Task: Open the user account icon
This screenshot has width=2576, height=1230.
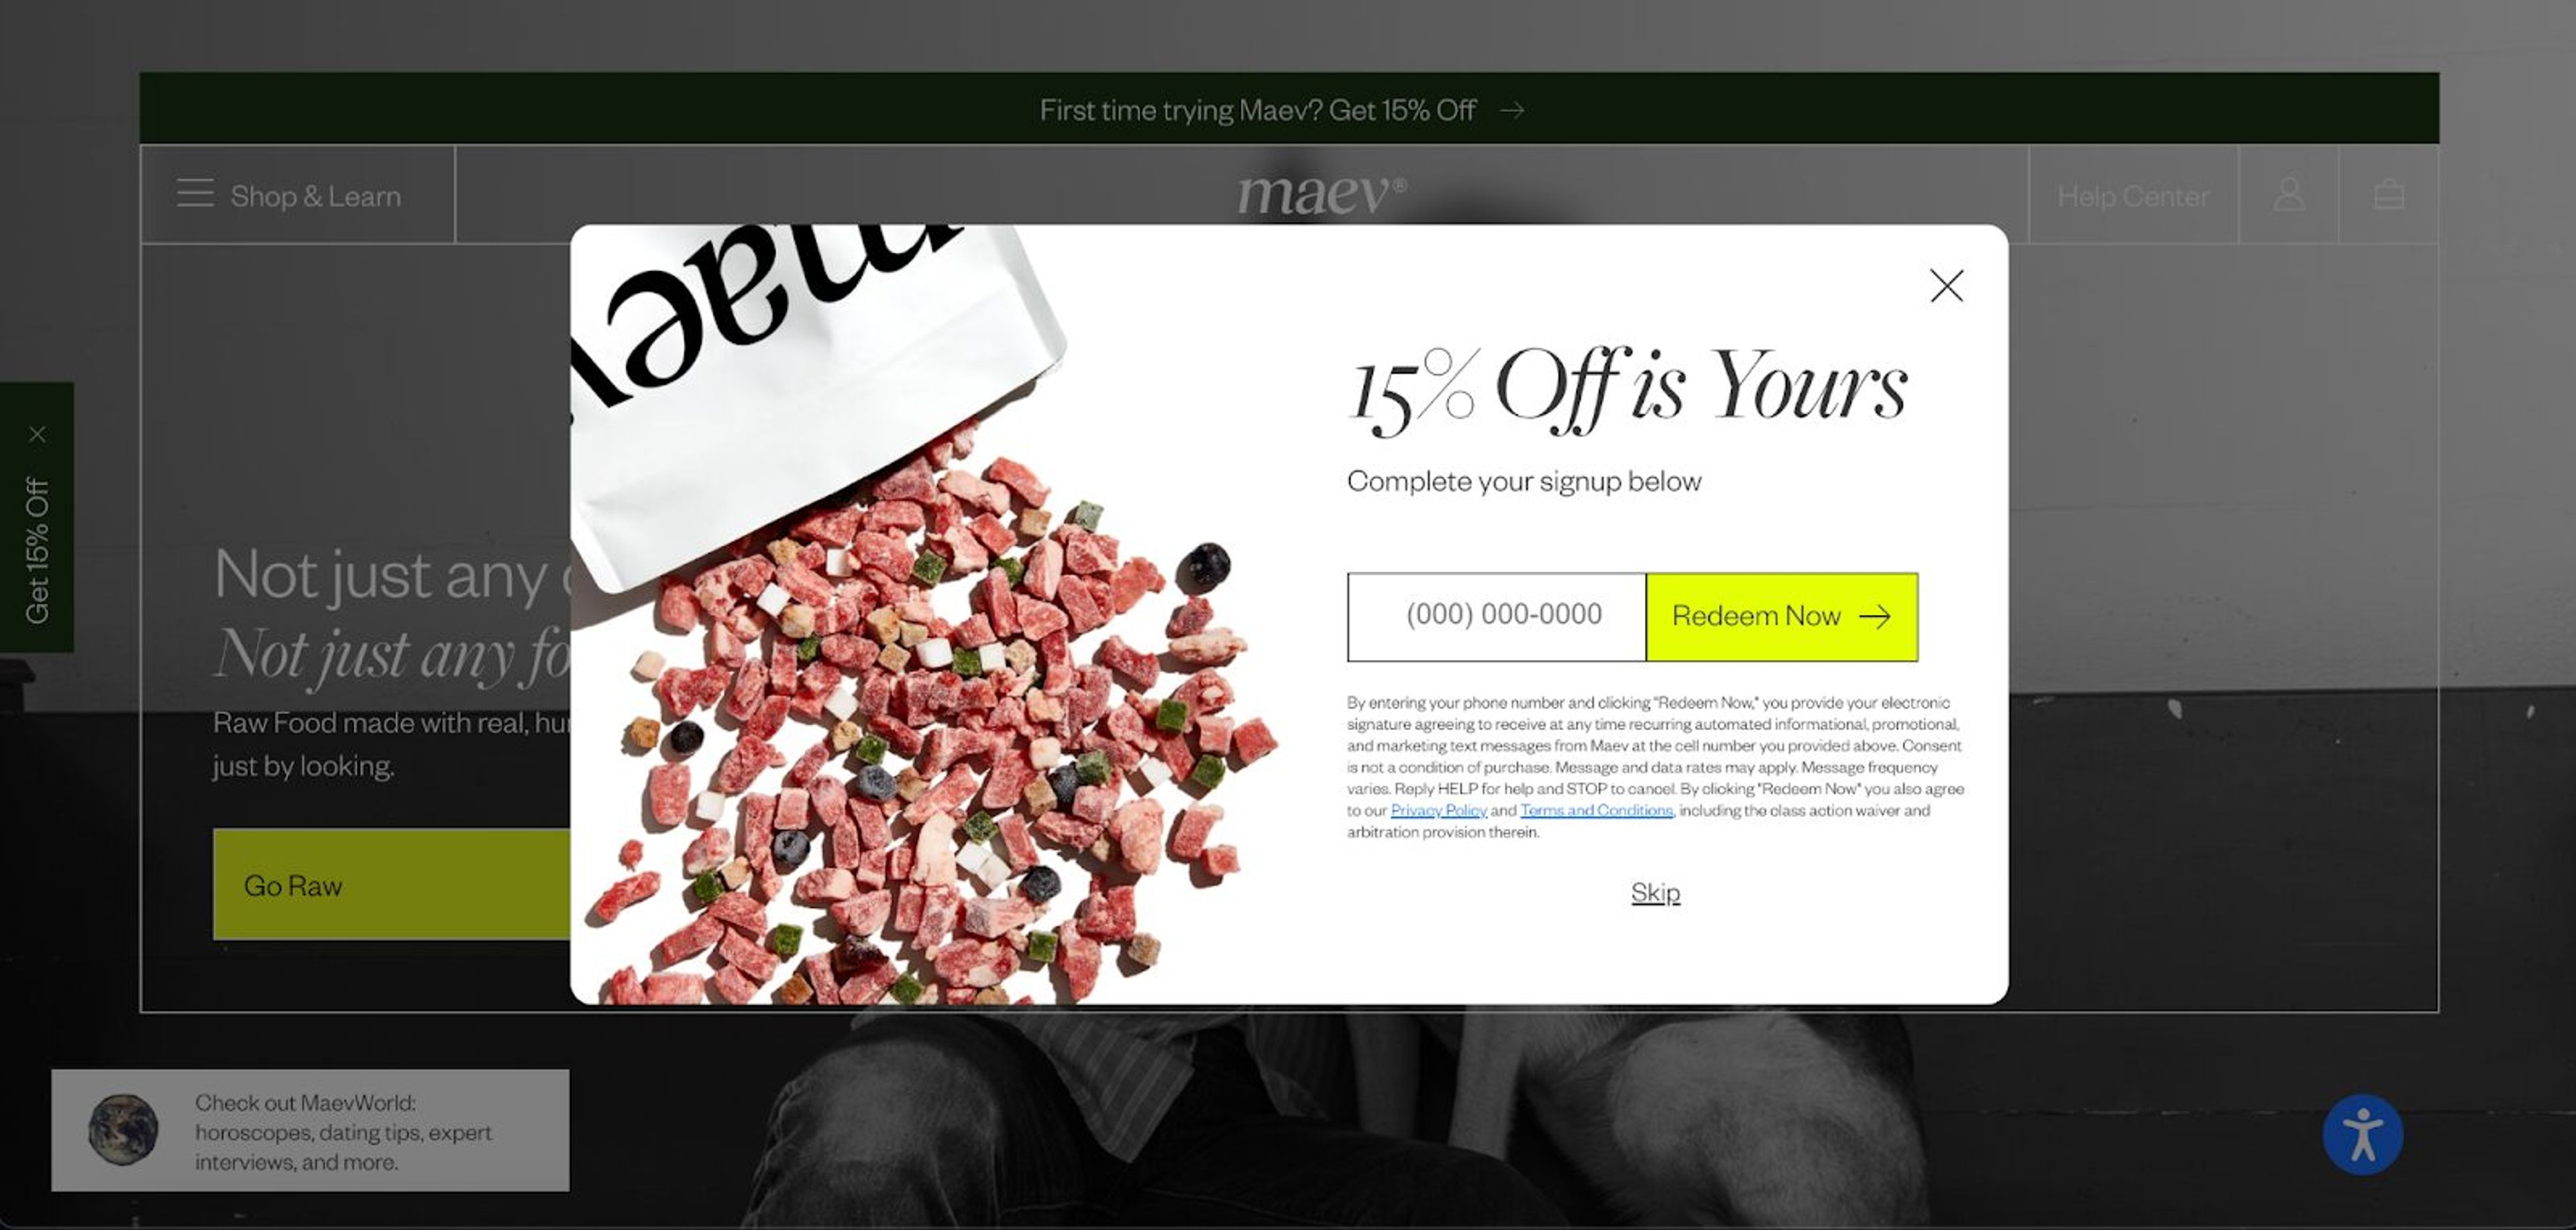Action: [2288, 194]
